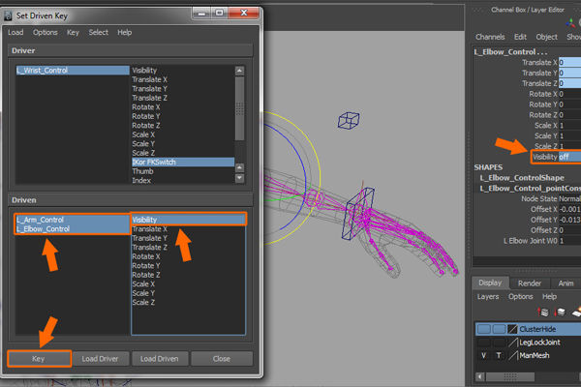Viewport: 581px width, 387px height.
Task: Select the blue wireframe cube in viewport
Action: (x=349, y=120)
